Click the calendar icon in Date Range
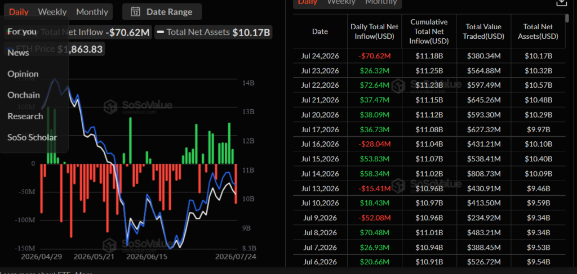Image resolution: width=577 pixels, height=274 pixels. coord(135,12)
